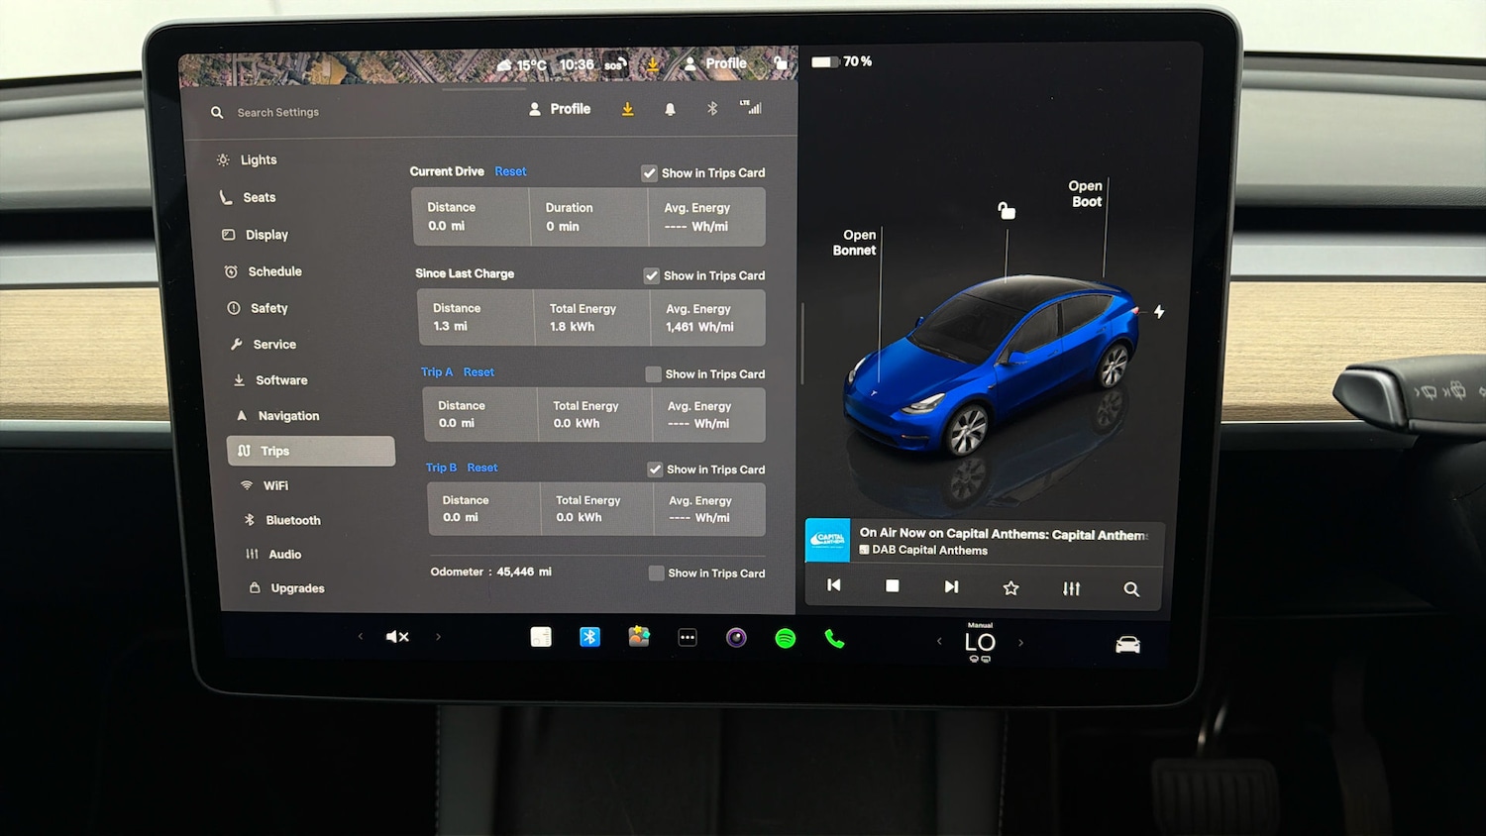Open the Profile dropdown at top of settings
The width and height of the screenshot is (1486, 836).
560,109
